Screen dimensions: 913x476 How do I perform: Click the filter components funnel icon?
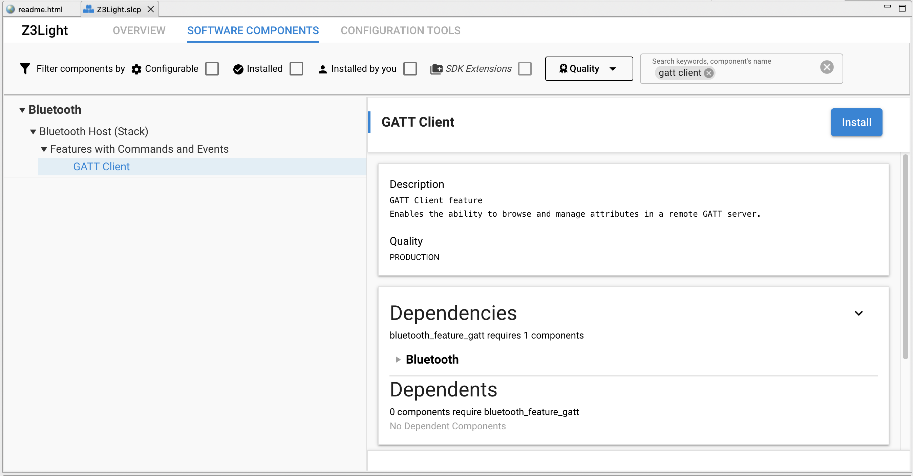click(24, 68)
